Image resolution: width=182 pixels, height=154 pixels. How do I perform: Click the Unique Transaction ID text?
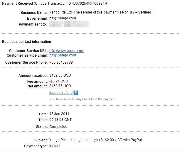71,4
